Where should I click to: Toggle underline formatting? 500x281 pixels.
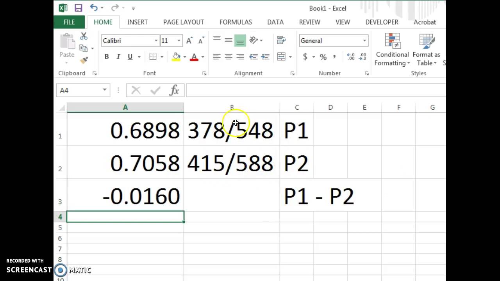click(x=130, y=57)
